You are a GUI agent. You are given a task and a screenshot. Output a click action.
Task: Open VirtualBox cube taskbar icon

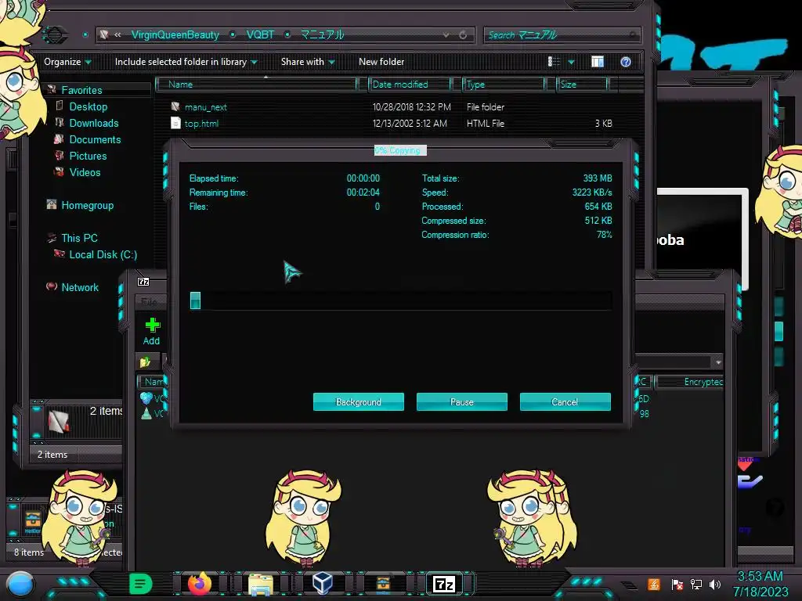[323, 583]
